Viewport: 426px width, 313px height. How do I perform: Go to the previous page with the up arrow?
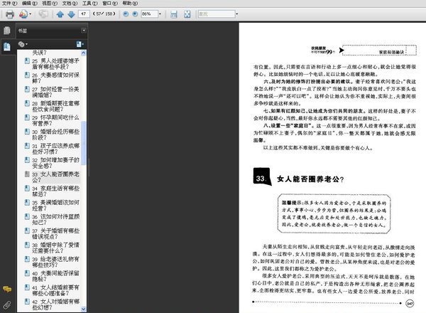(x=60, y=14)
